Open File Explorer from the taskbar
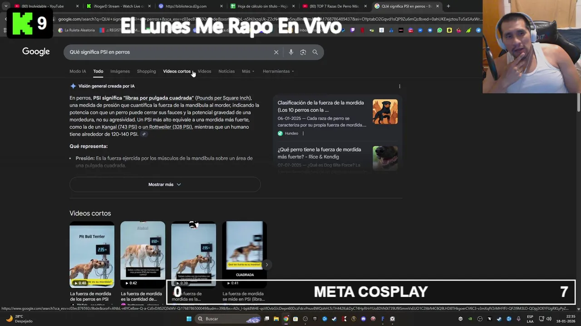 [x=276, y=319]
